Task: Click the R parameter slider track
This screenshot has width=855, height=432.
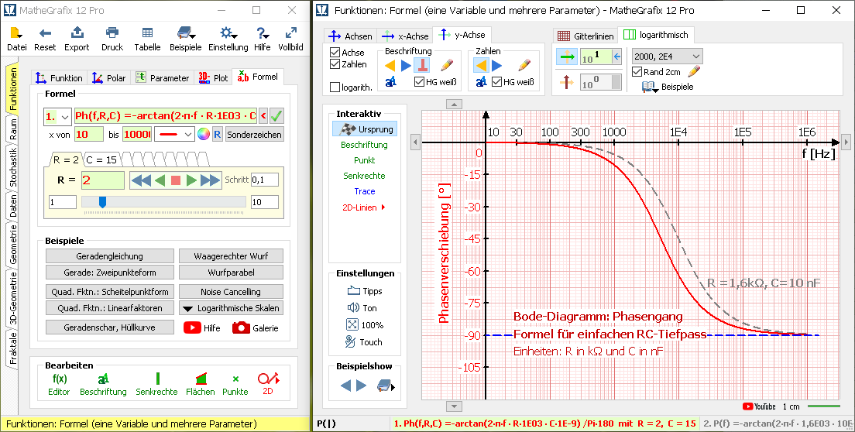Action: pyautogui.click(x=163, y=202)
